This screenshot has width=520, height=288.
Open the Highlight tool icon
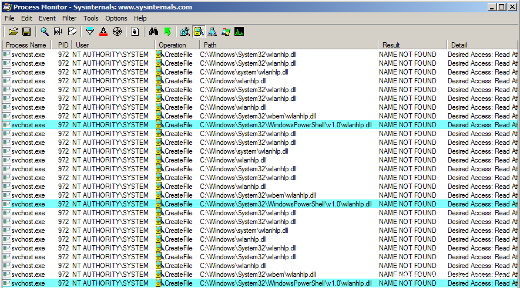(103, 31)
